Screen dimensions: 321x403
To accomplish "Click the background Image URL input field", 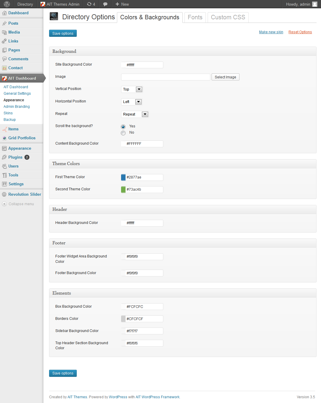I will tap(165, 77).
